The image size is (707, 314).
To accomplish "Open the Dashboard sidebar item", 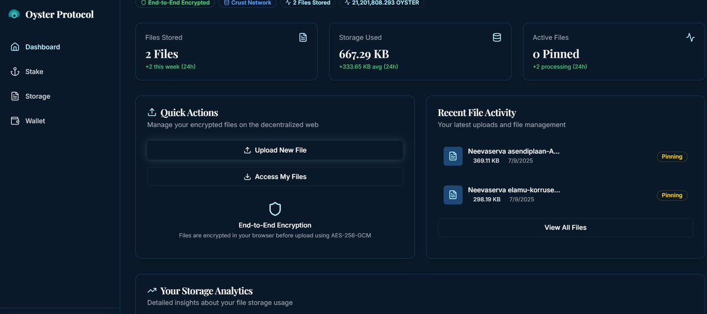I will 60,47.
